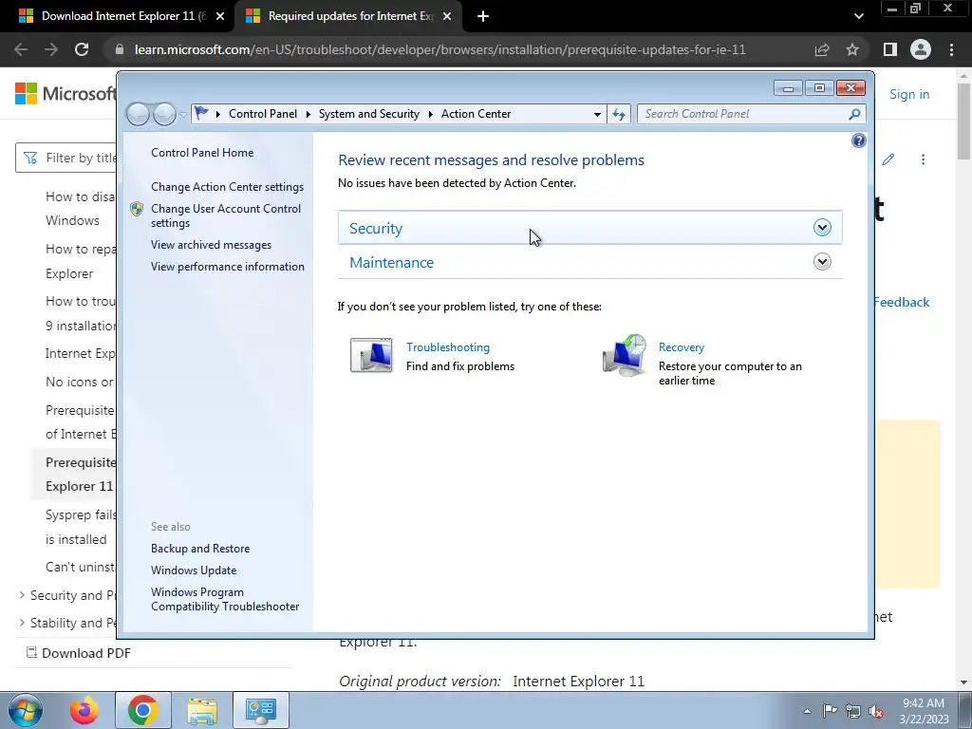
Task: Open a new Chrome tab
Action: click(x=483, y=16)
